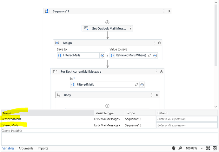
Task: Click Create Variable row
Action: 13,131
